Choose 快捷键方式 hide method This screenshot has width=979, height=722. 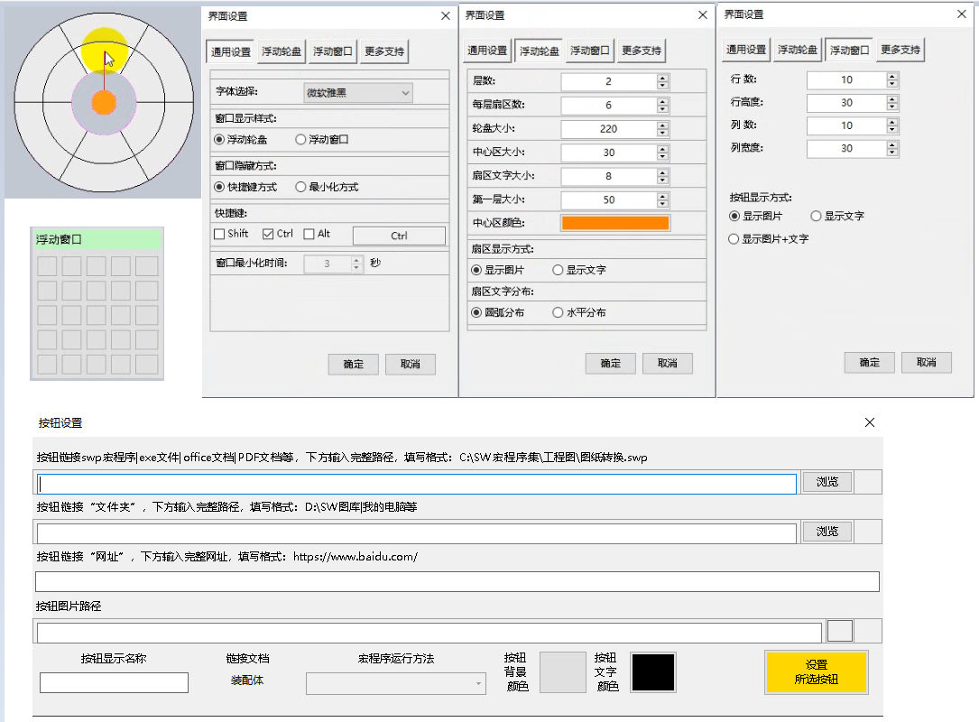(x=245, y=187)
